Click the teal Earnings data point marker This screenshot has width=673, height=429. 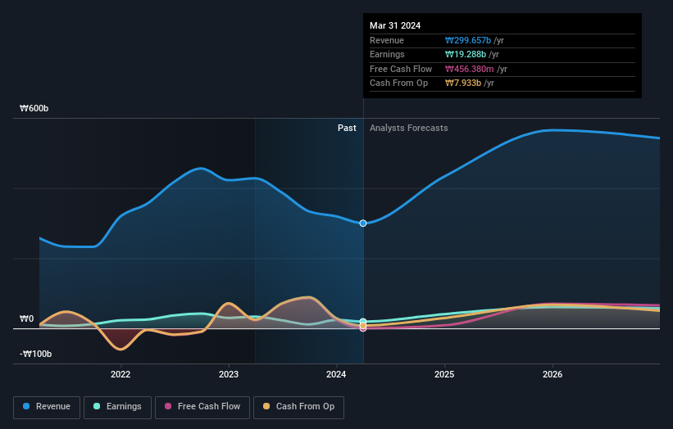tap(363, 322)
